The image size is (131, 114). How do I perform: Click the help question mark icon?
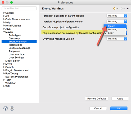6,108
